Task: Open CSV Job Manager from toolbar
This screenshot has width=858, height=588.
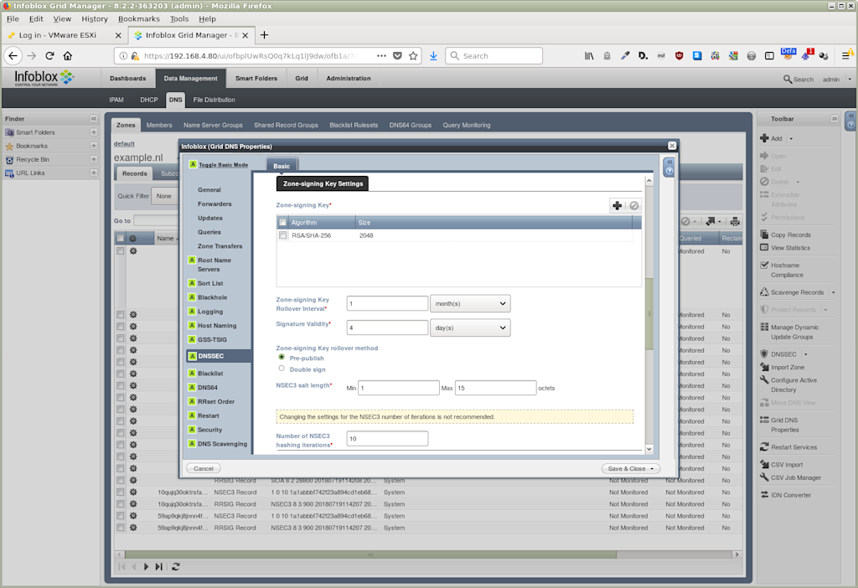Action: coord(796,477)
